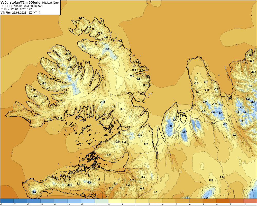Click the '5' legend tick label

(176, 204)
